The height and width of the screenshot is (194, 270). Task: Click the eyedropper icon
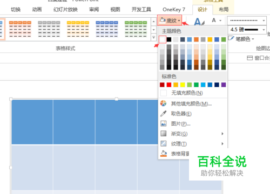point(164,114)
